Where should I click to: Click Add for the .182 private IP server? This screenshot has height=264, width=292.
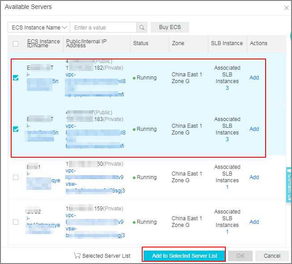254,78
